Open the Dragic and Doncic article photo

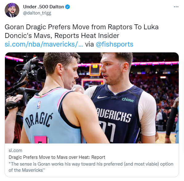click(92, 98)
